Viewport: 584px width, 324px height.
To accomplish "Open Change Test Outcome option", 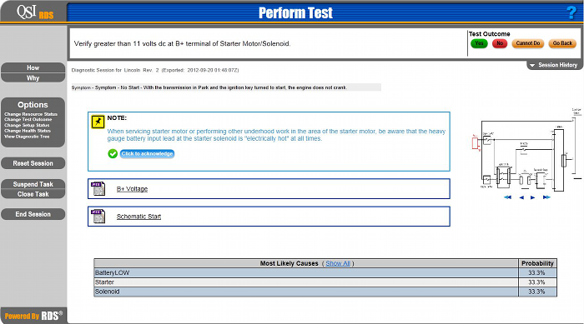I will pyautogui.click(x=28, y=120).
